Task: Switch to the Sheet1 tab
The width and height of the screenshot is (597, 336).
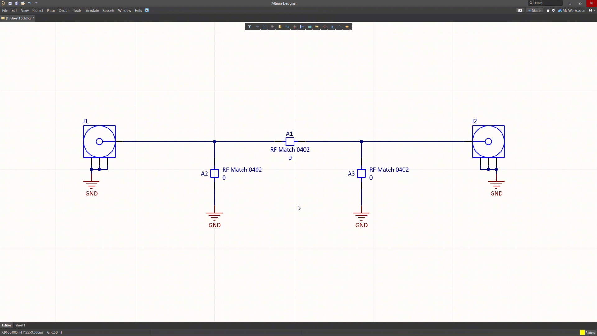Action: (x=20, y=325)
